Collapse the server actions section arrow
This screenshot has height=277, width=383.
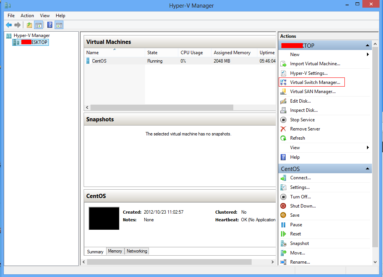[367, 46]
